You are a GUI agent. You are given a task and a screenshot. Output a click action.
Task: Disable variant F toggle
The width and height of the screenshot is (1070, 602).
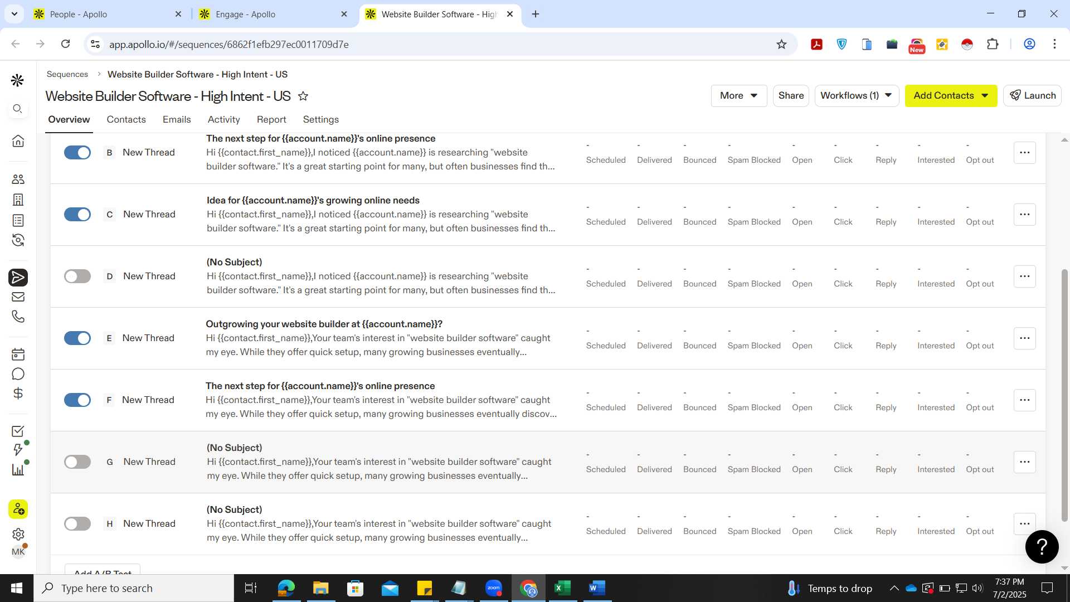click(x=77, y=400)
